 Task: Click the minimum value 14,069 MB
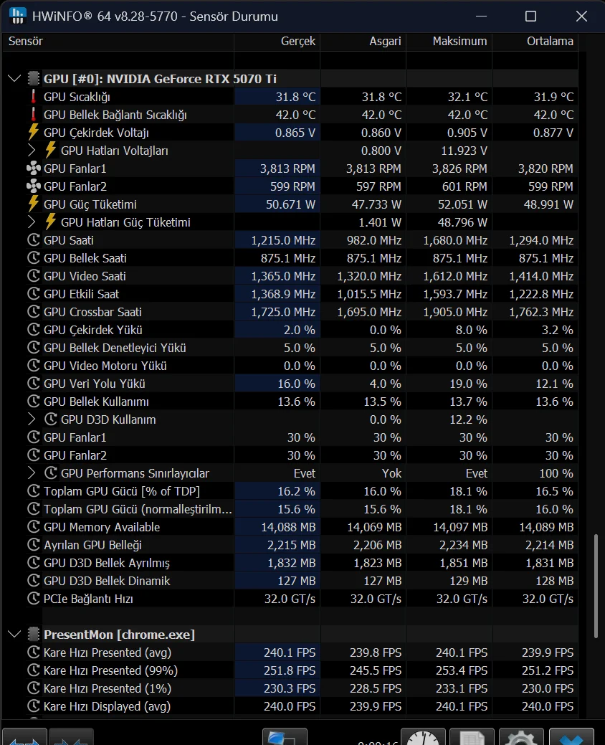(374, 527)
